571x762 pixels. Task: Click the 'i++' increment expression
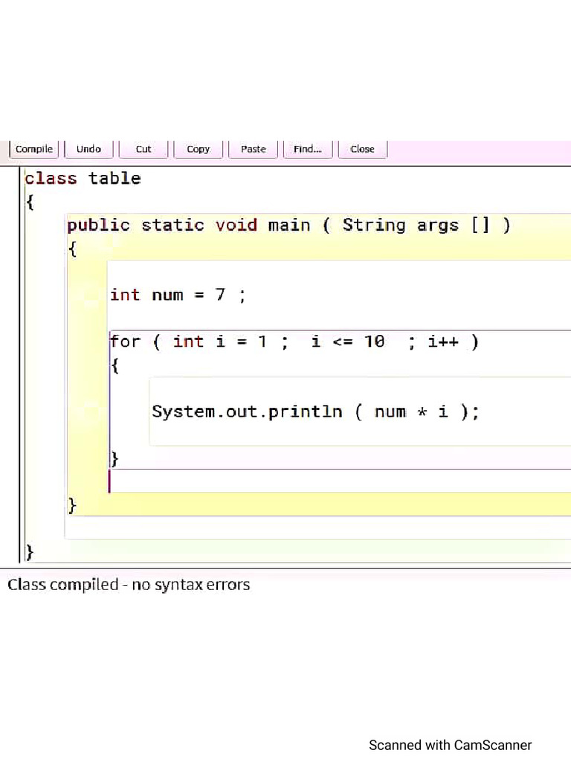(x=443, y=342)
